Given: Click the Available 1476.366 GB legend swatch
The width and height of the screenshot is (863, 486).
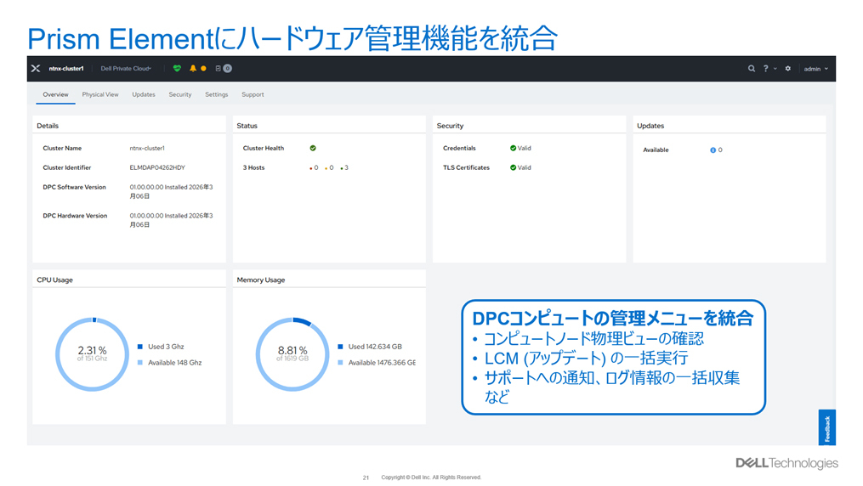Looking at the screenshot, I should coord(340,362).
